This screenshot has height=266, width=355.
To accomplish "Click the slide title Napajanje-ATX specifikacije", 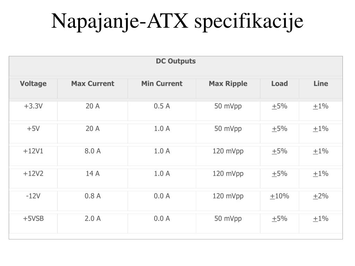I will (177, 22).
